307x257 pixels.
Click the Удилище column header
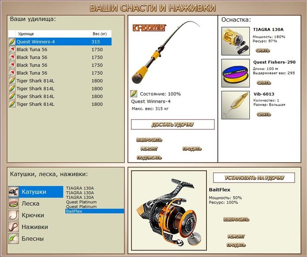click(53, 34)
